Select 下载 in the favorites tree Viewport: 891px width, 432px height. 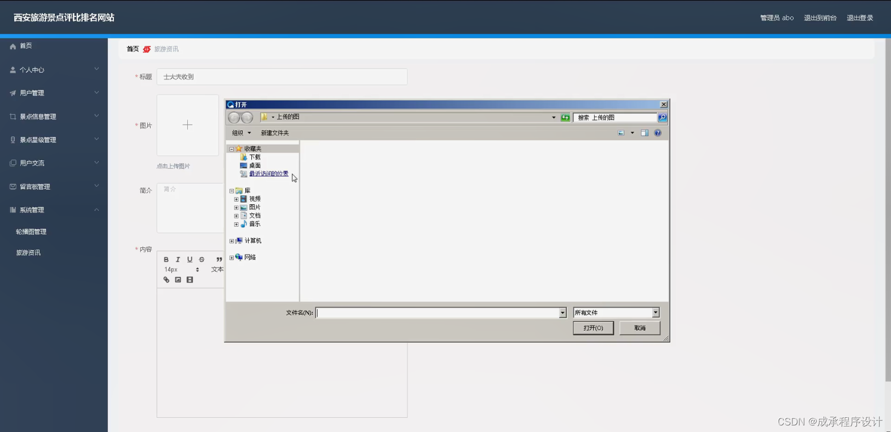pos(255,157)
